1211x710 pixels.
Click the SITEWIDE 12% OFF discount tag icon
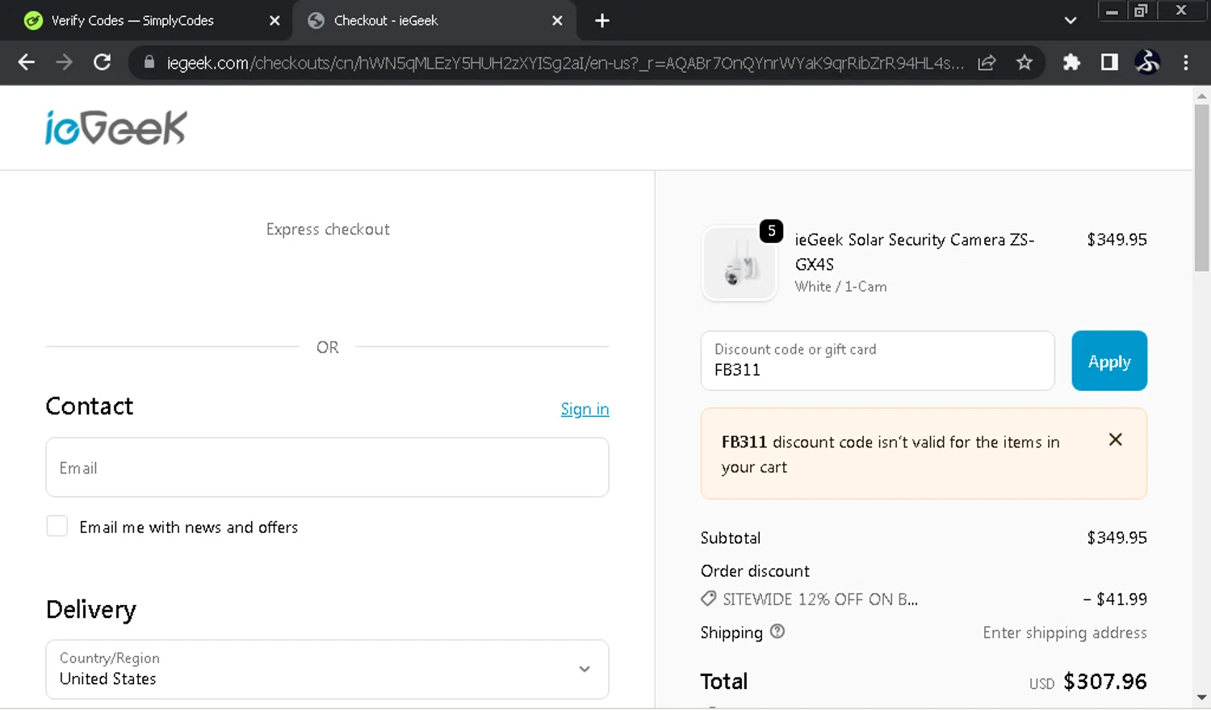(x=708, y=599)
